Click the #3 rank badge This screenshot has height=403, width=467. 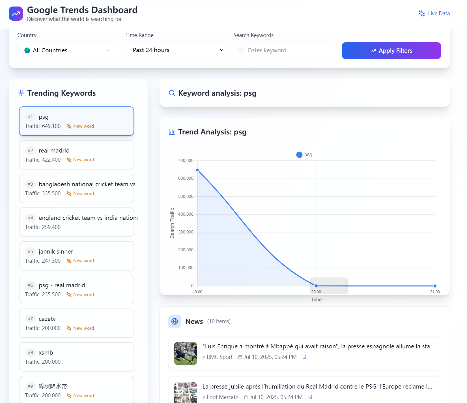[30, 184]
